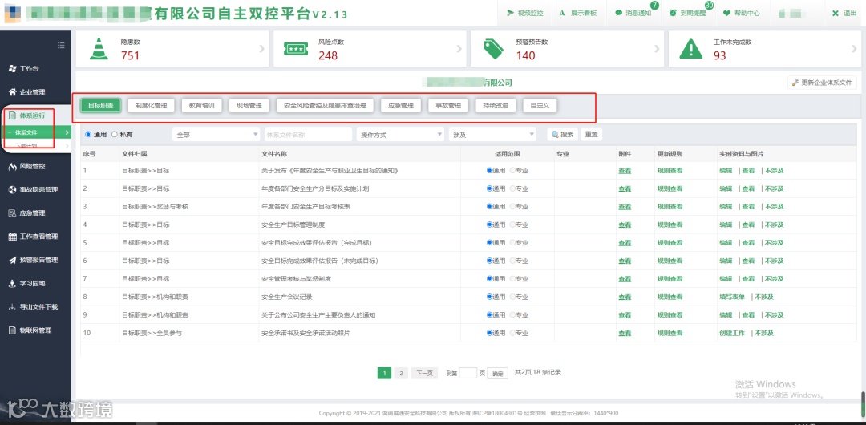Click 填写表单 link in row 8
This screenshot has width=866, height=425.
(x=732, y=297)
